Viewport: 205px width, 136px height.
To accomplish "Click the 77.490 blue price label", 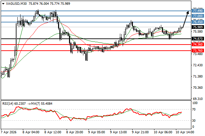I will coord(197,11).
